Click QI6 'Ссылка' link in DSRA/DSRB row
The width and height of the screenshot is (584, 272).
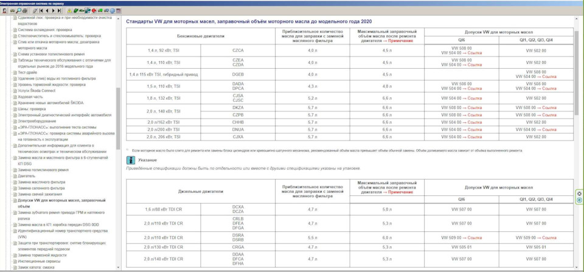[474, 237]
